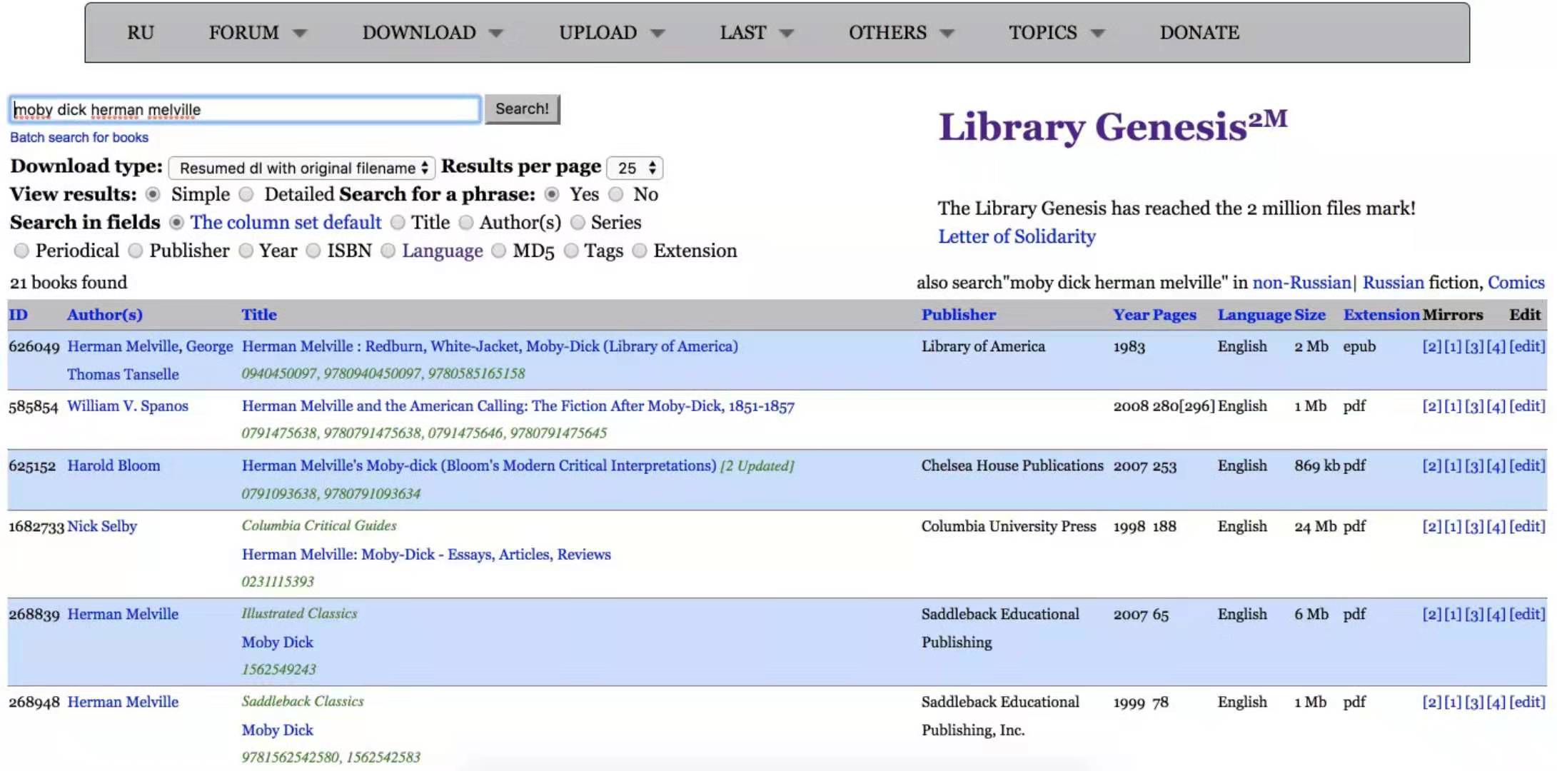1557x771 pixels.
Task: Switch interface language via RU
Action: [141, 33]
